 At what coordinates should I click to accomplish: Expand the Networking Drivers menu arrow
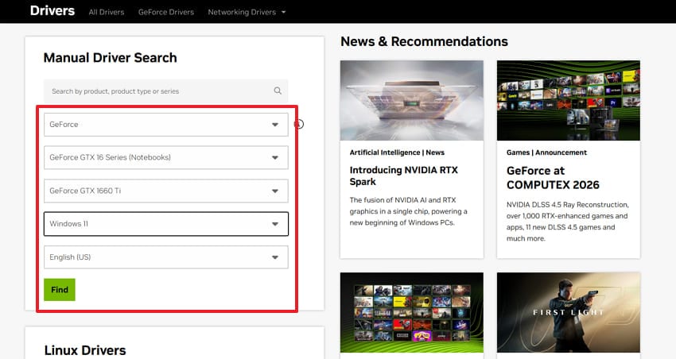coord(284,12)
